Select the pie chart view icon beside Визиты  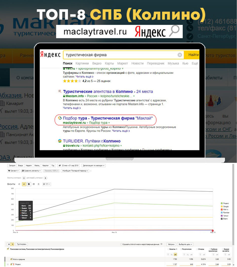[x=19, y=184]
